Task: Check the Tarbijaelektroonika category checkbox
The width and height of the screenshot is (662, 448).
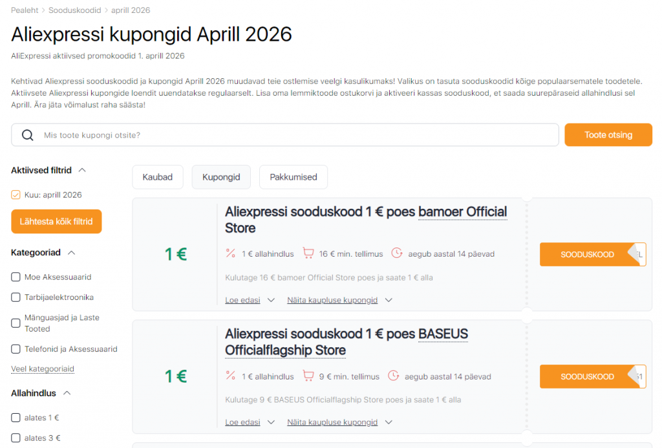Action: [x=15, y=297]
